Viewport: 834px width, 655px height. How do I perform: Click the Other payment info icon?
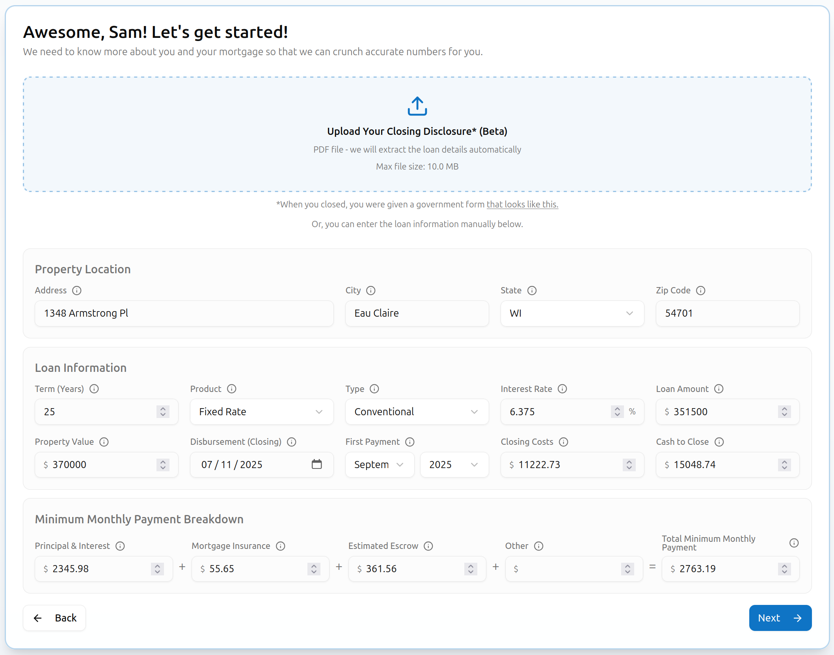[x=539, y=546]
